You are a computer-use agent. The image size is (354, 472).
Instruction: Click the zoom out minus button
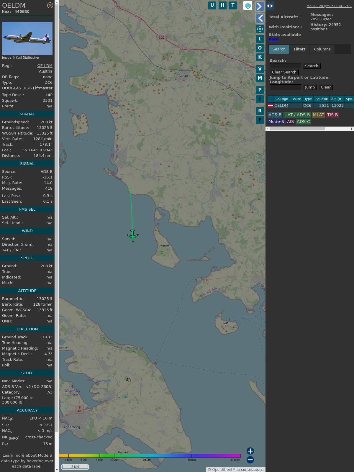coord(250,460)
